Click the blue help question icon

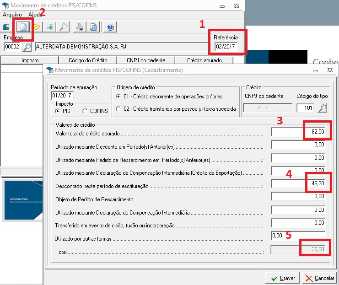click(110, 27)
